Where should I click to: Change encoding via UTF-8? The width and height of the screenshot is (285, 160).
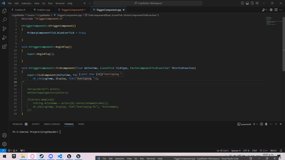pos(246,151)
